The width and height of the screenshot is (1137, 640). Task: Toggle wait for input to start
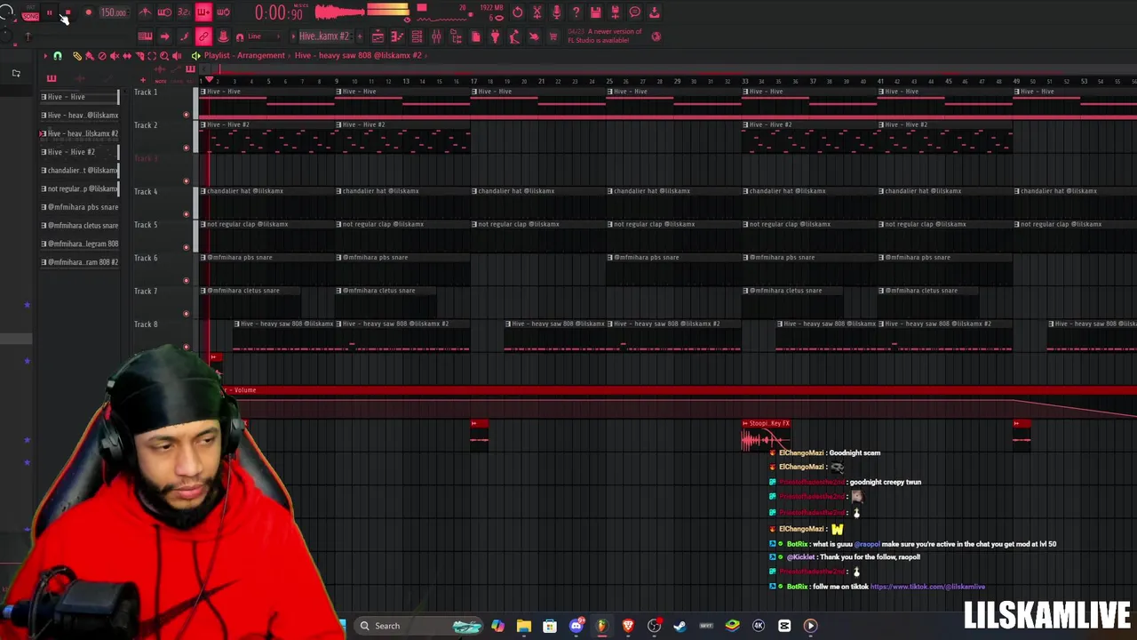point(164,12)
